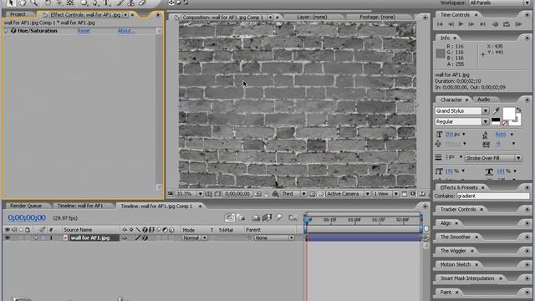This screenshot has width=535, height=301.
Task: Select the Clone Stamp tool
Action: (x=130, y=3)
